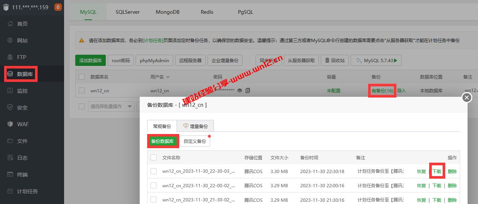478x204 pixels.
Task: Click the 企业增量备份 enterprise backup button
Action: [225, 60]
